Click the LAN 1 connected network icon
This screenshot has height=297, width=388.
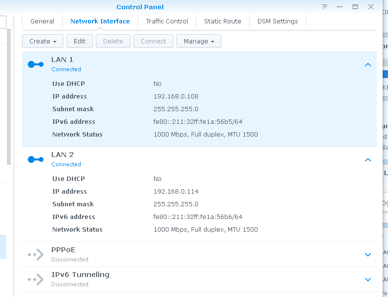(x=36, y=64)
